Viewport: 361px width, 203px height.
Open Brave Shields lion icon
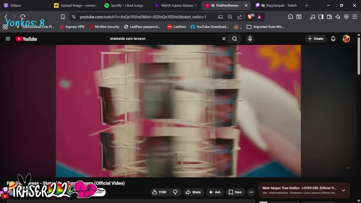(x=250, y=17)
